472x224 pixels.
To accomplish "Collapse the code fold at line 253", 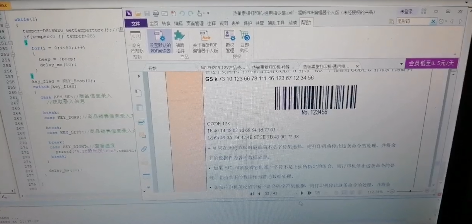I will click(x=13, y=54).
